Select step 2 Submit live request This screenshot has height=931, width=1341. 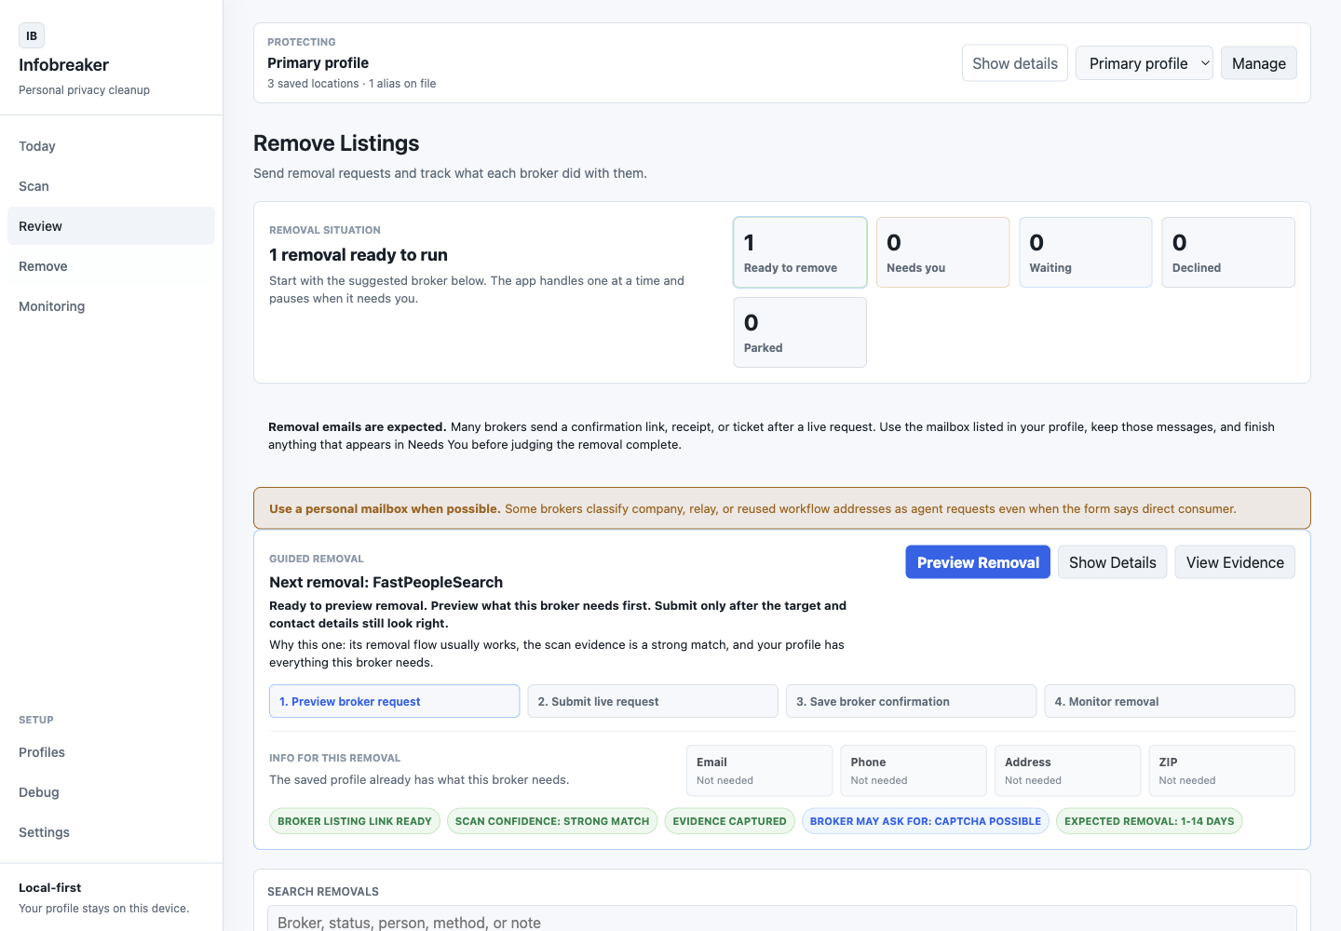coord(653,701)
